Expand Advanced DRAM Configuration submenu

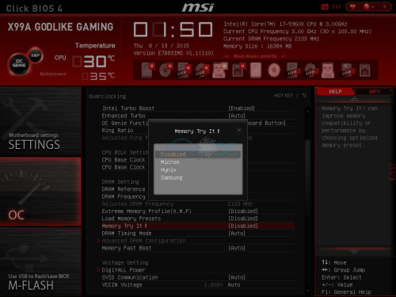[x=143, y=241]
